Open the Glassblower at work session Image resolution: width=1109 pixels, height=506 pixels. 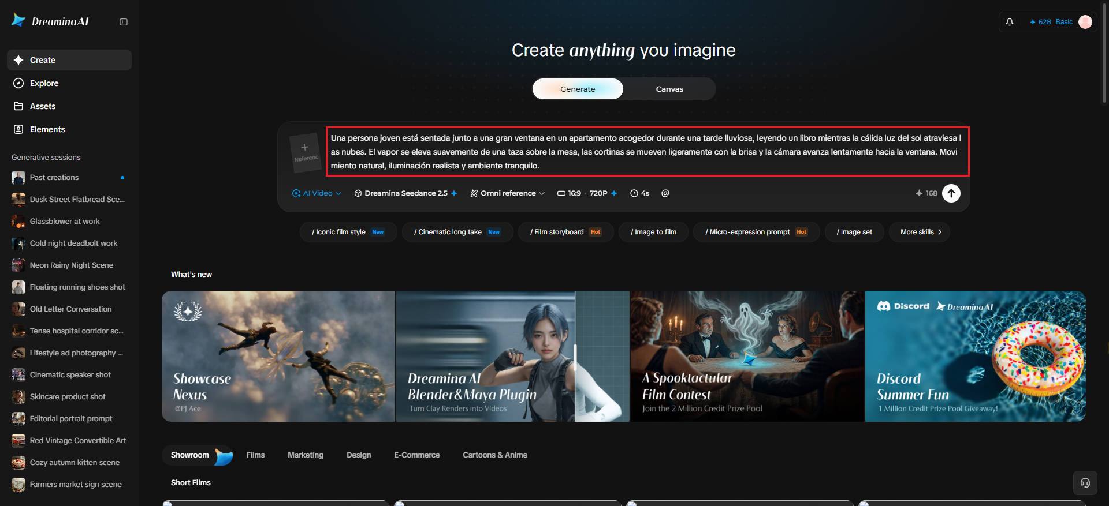click(x=69, y=222)
